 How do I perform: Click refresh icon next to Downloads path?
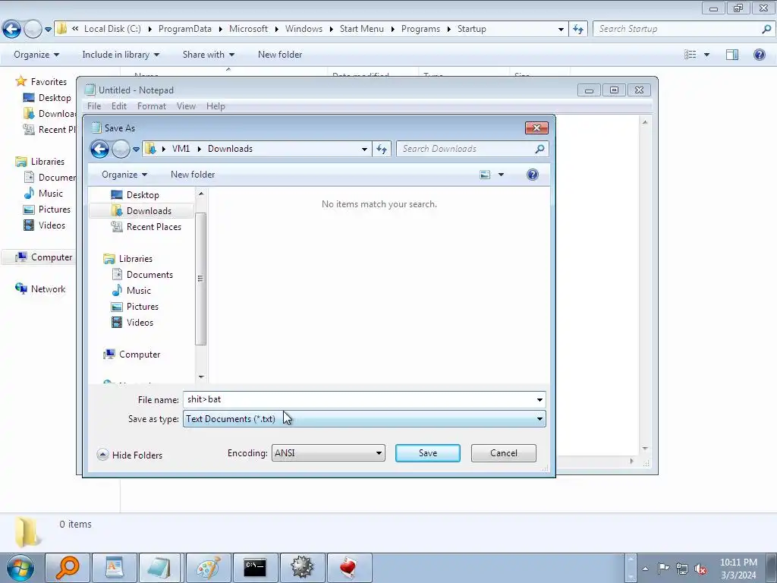click(382, 149)
